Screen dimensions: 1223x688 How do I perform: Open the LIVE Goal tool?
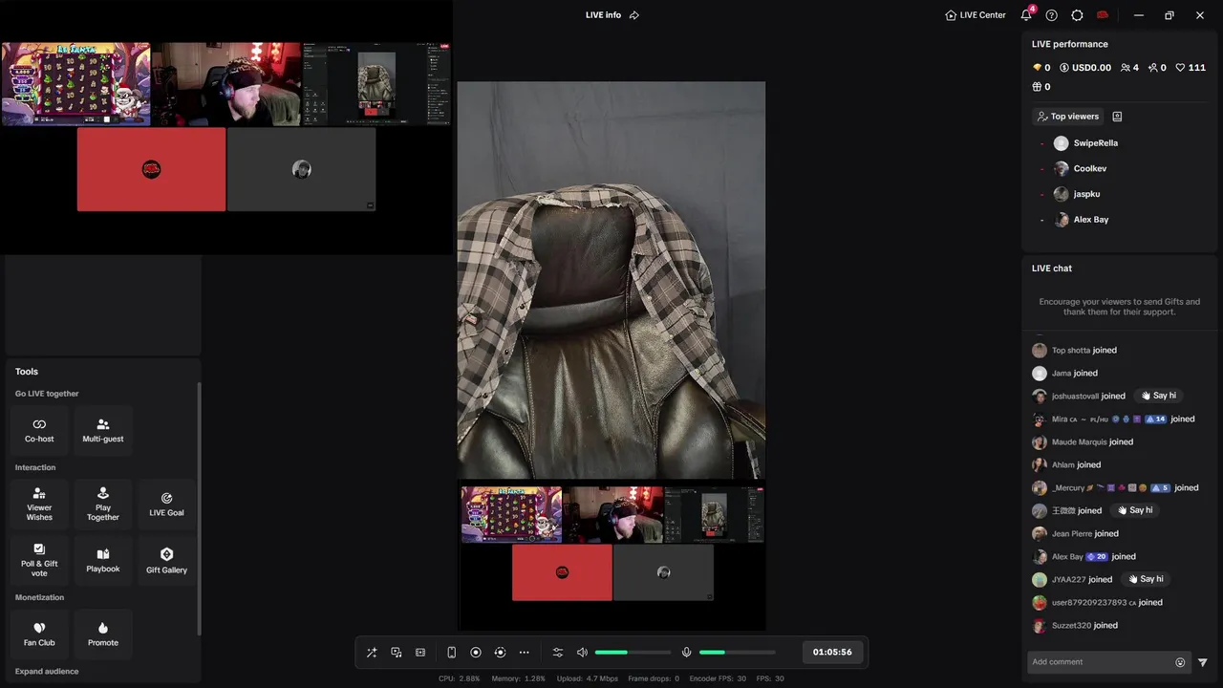166,504
